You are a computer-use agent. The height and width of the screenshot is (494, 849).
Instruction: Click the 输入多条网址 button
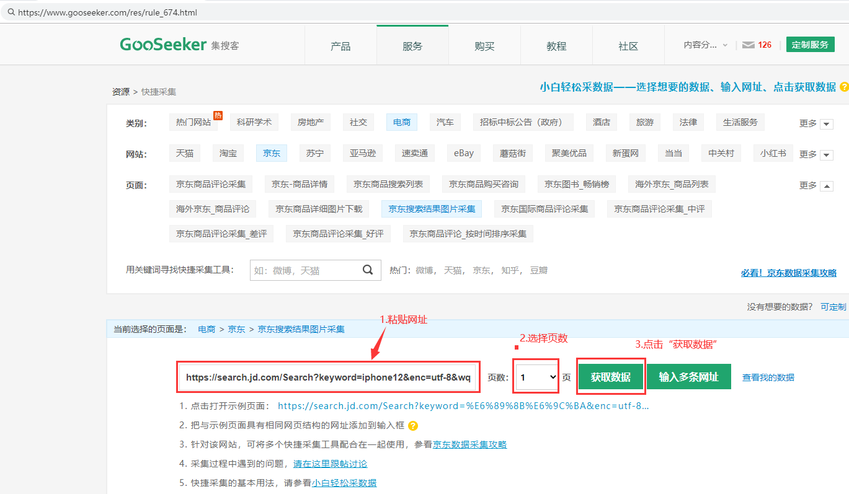[x=689, y=377]
